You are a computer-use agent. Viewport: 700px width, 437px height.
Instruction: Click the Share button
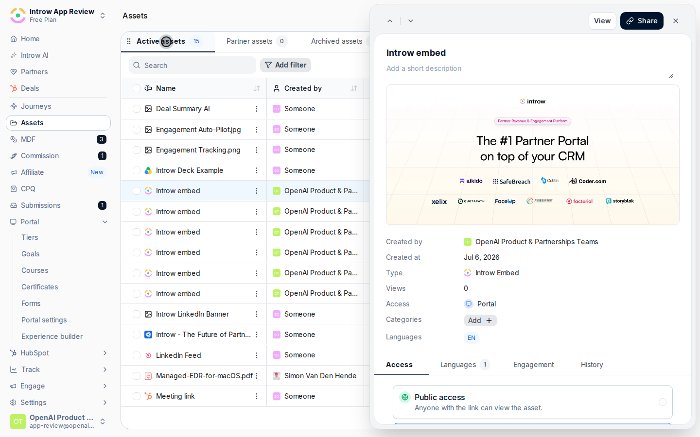(x=642, y=21)
